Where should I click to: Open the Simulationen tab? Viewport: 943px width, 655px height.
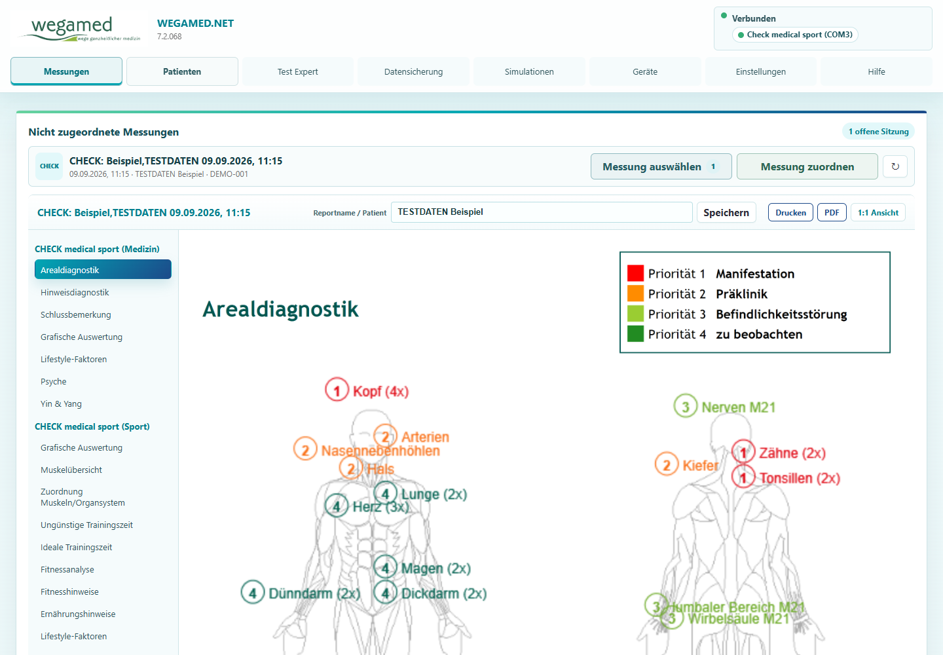tap(529, 71)
